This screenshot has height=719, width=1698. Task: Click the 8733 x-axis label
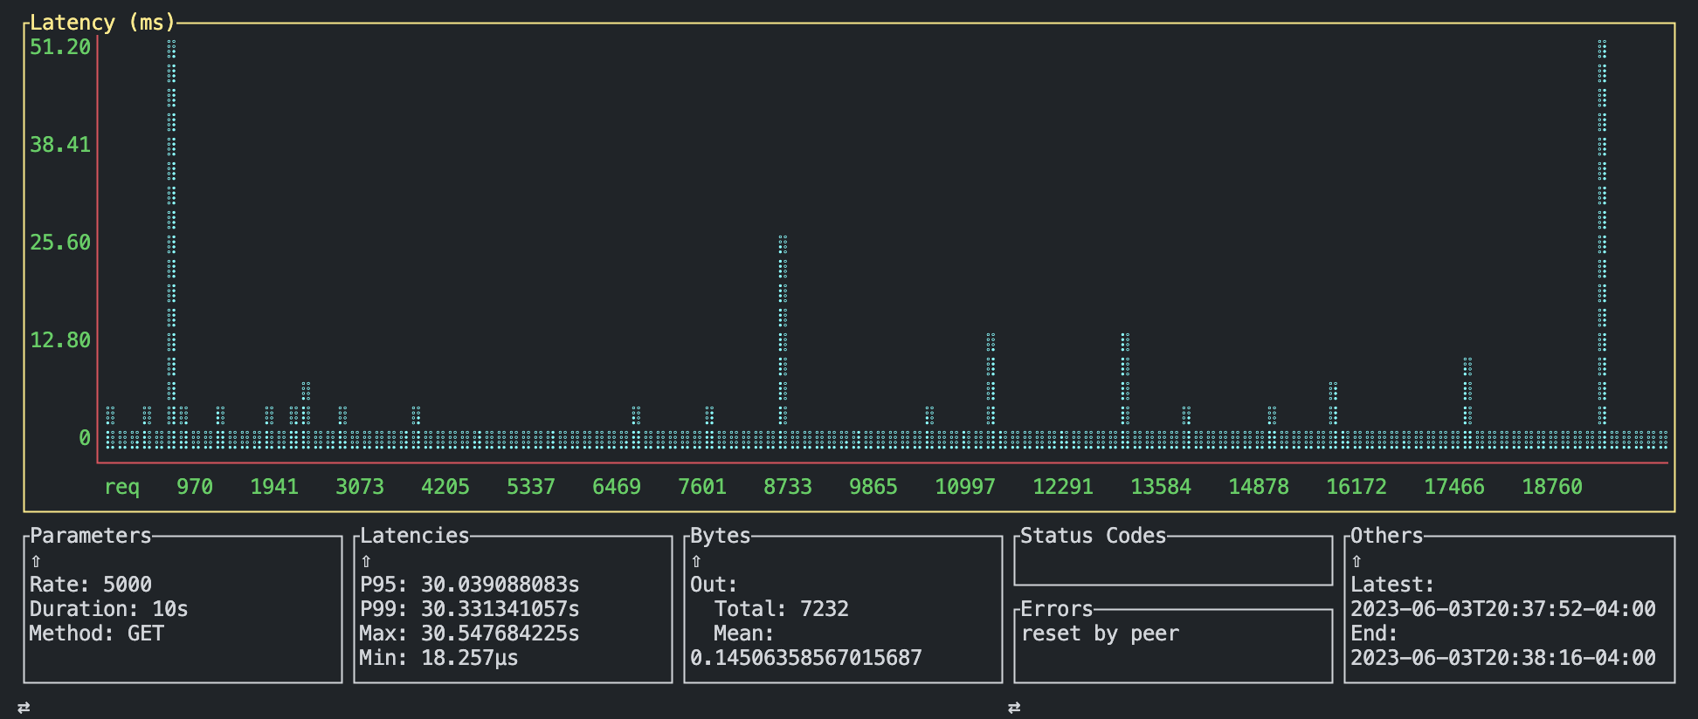click(x=788, y=487)
